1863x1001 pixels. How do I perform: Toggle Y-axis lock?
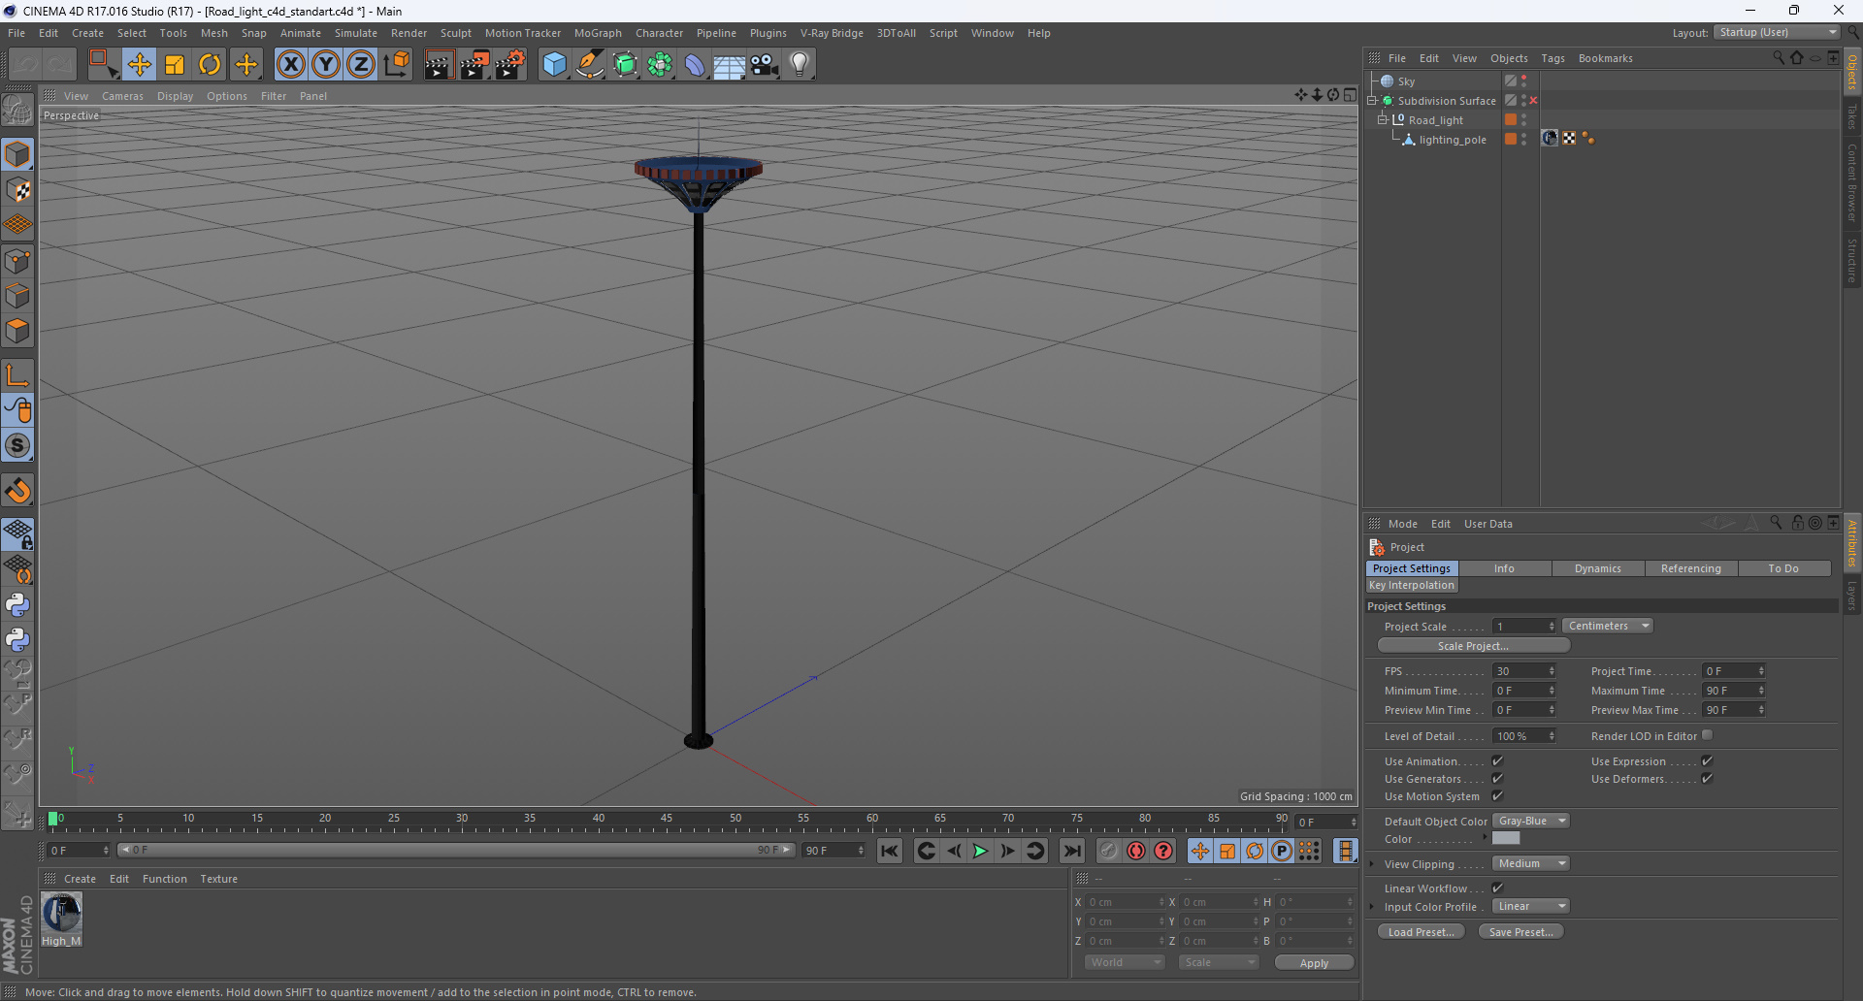tap(326, 65)
